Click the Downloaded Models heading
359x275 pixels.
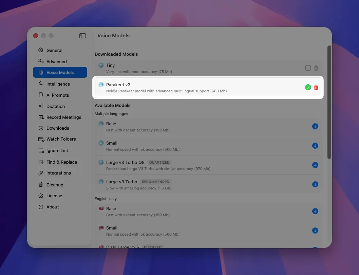[116, 54]
